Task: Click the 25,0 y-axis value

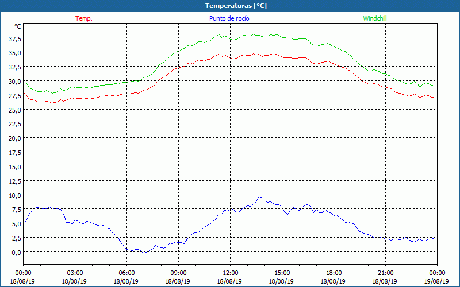Action: (x=15, y=110)
